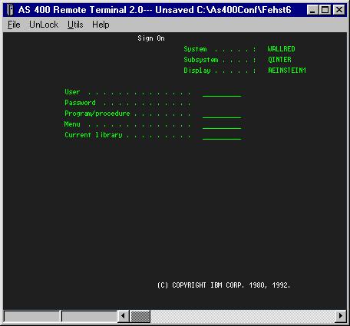Close the AS 400 Remote Terminal window
The width and height of the screenshot is (350, 326).
[339, 10]
